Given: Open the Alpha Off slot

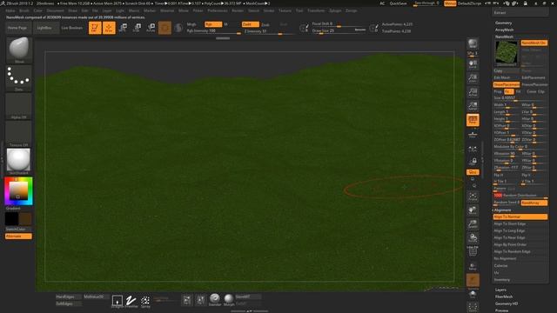Looking at the screenshot, I should pyautogui.click(x=19, y=106).
